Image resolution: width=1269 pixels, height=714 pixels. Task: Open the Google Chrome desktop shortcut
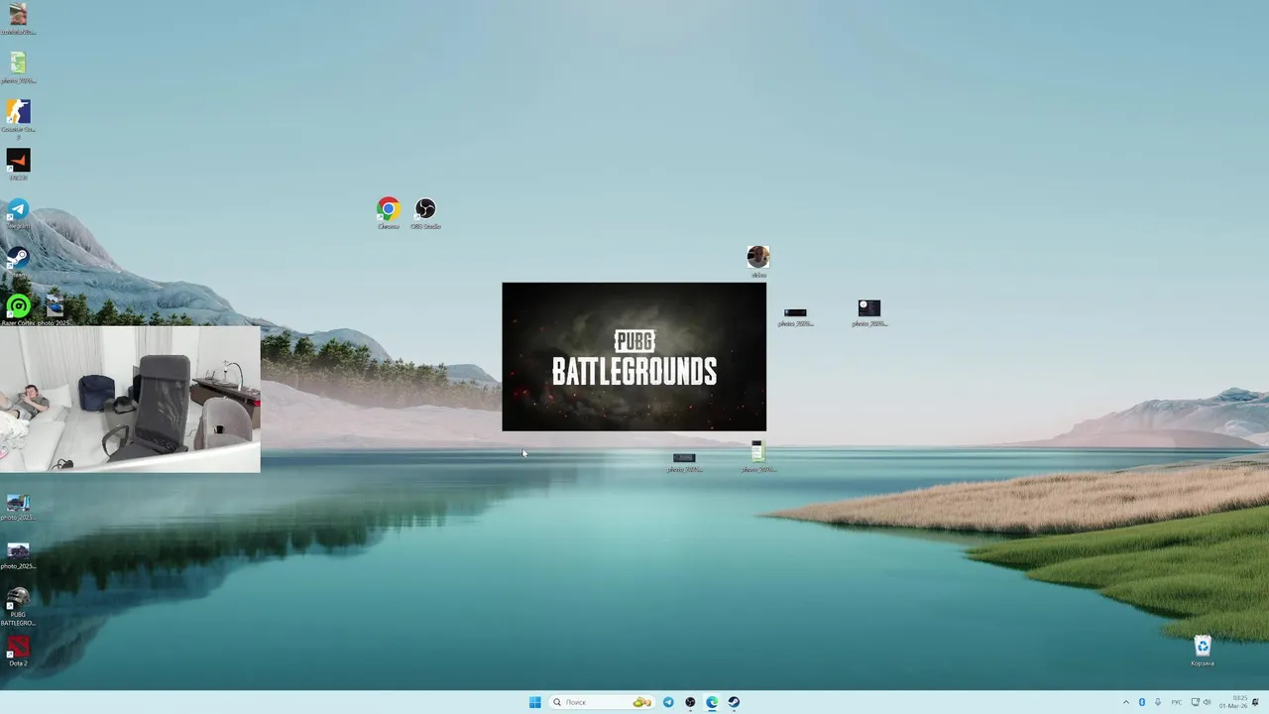(388, 212)
